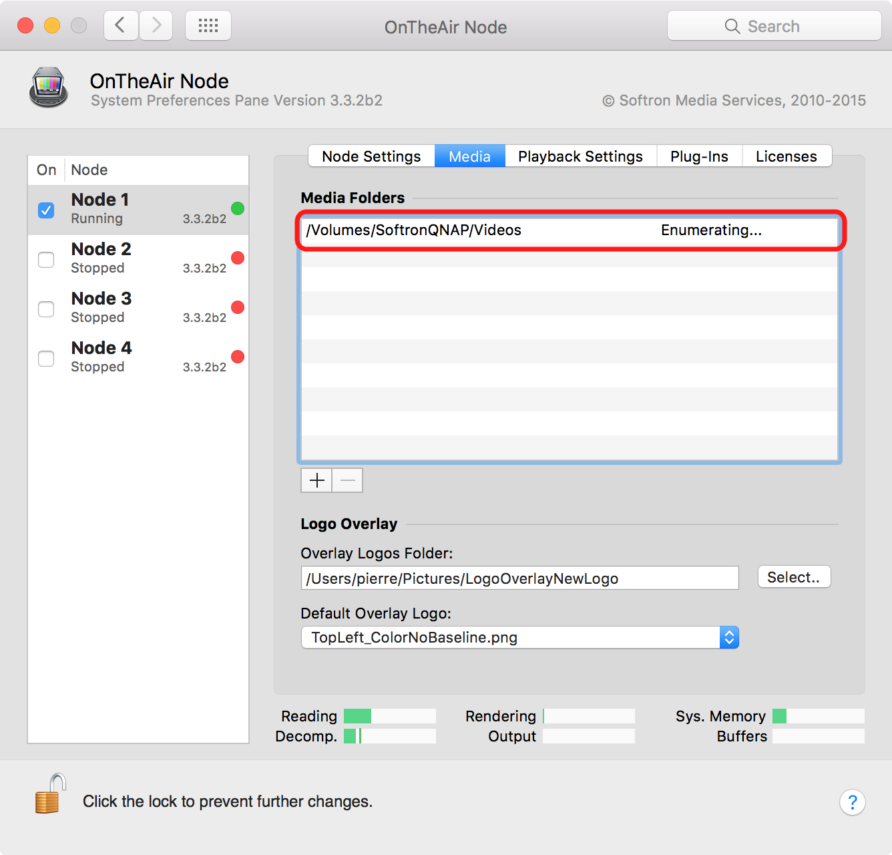Select Node 2 row in list

(x=138, y=259)
